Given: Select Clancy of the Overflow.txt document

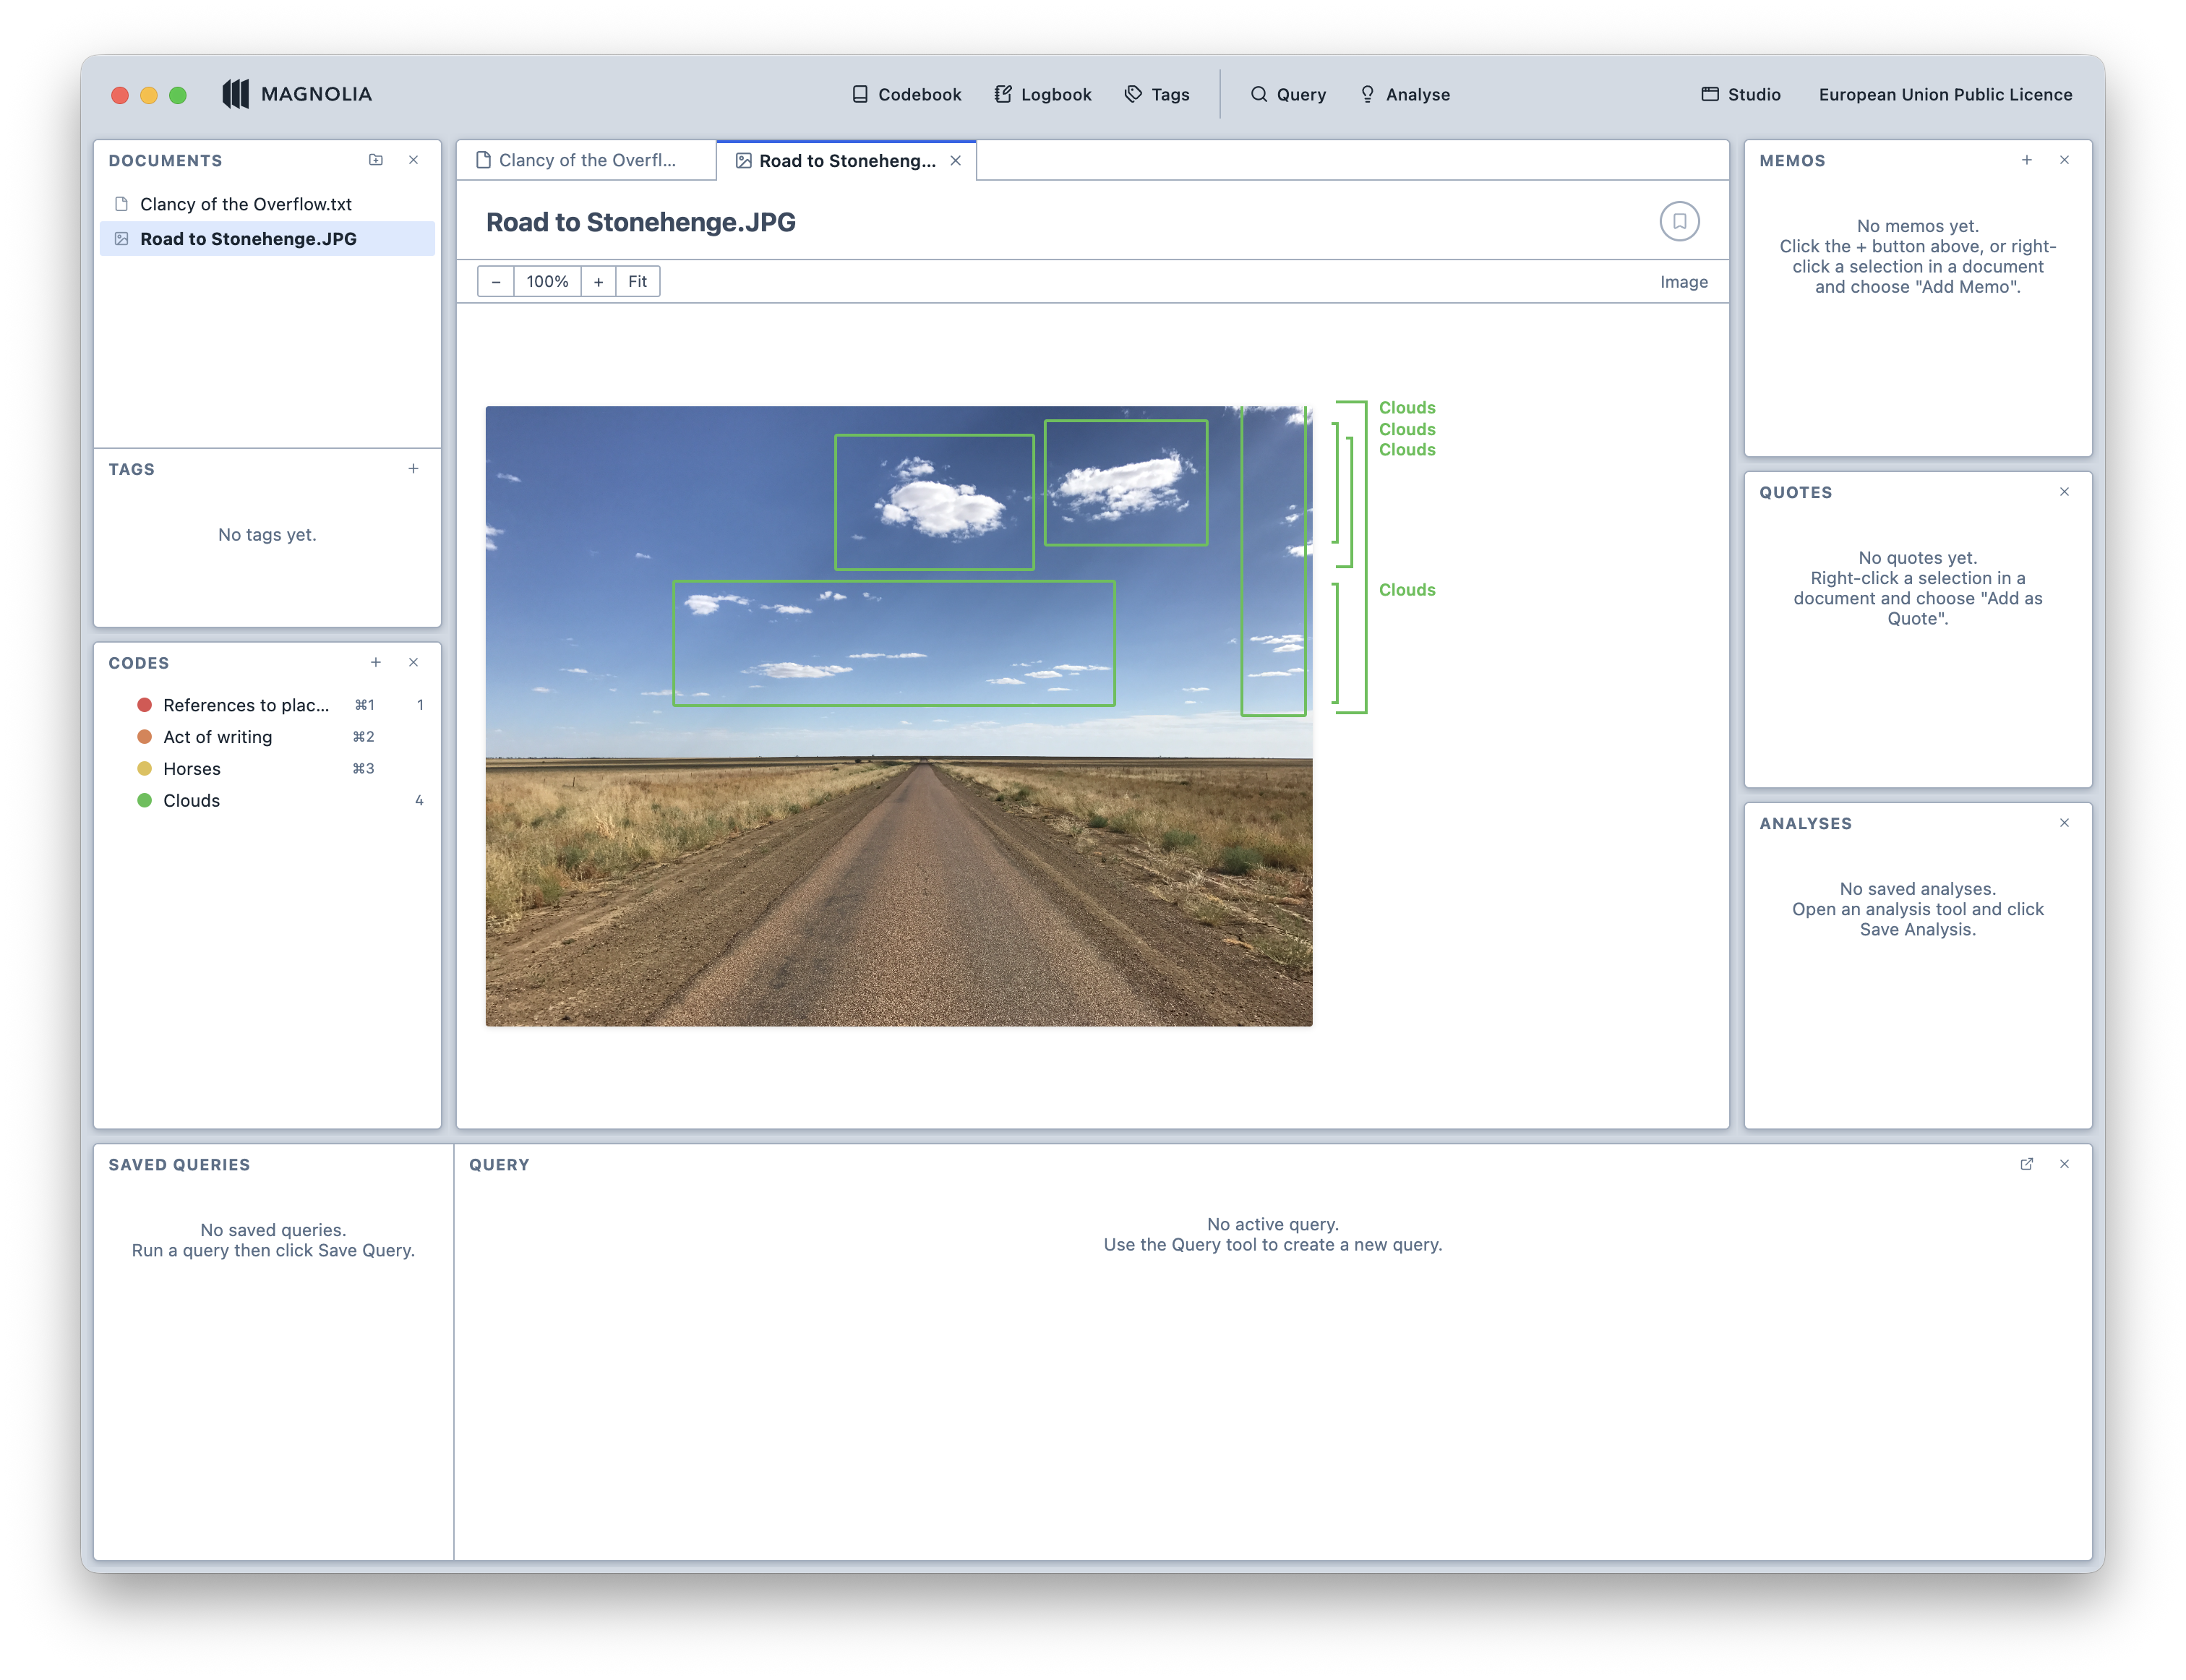Looking at the screenshot, I should pyautogui.click(x=267, y=204).
